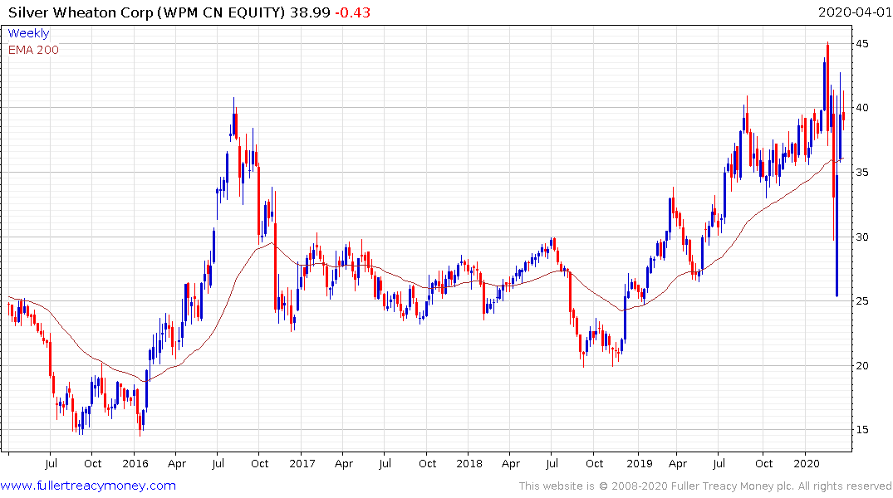Click the chart date 2020-04-01
The height and width of the screenshot is (498, 893).
854,12
